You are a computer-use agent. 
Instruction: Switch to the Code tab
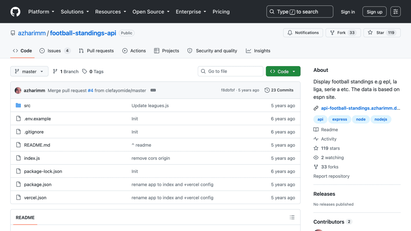pyautogui.click(x=22, y=51)
